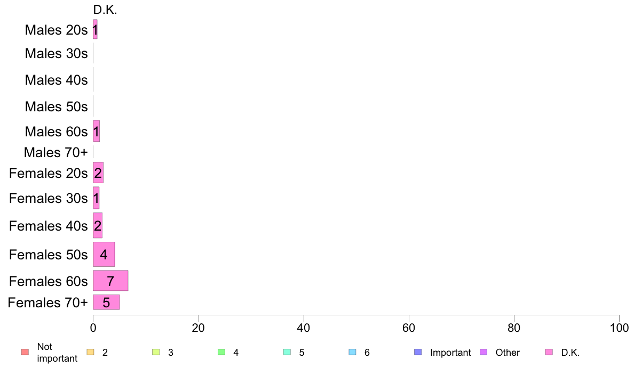Click the Males 20s bar
Image resolution: width=634 pixels, height=392 pixels.
pyautogui.click(x=95, y=29)
